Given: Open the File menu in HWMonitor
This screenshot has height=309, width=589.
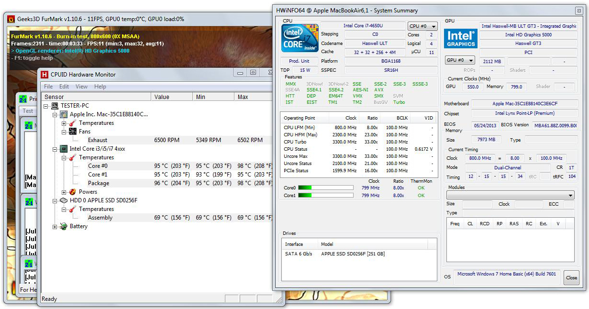Looking at the screenshot, I should click(48, 87).
